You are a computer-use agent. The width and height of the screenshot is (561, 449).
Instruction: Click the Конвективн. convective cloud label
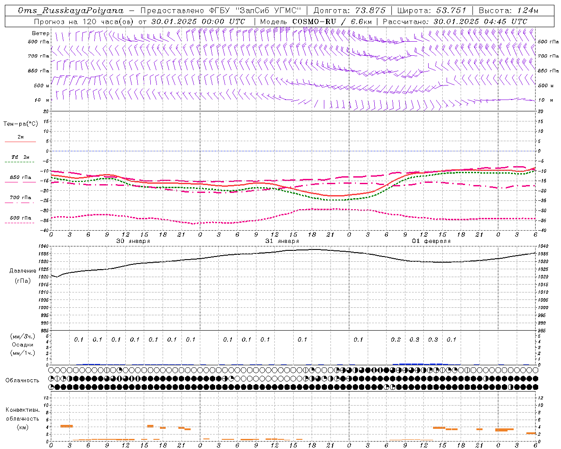pos(22,410)
